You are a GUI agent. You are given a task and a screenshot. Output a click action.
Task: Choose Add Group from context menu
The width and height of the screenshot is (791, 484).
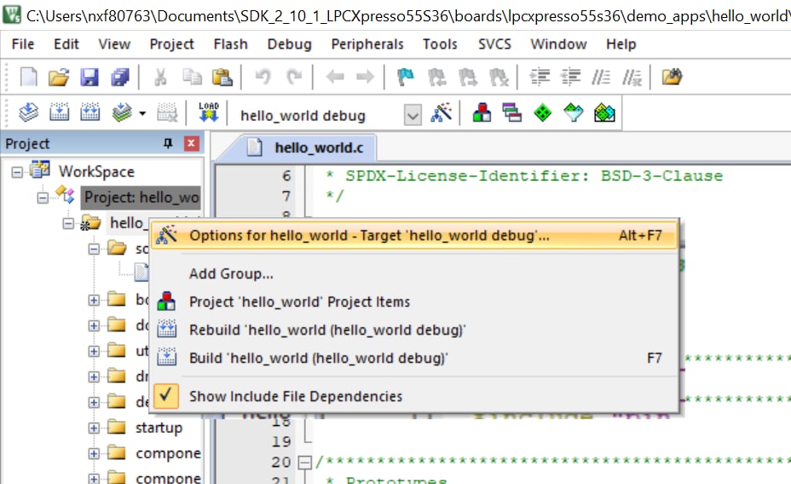pyautogui.click(x=231, y=274)
